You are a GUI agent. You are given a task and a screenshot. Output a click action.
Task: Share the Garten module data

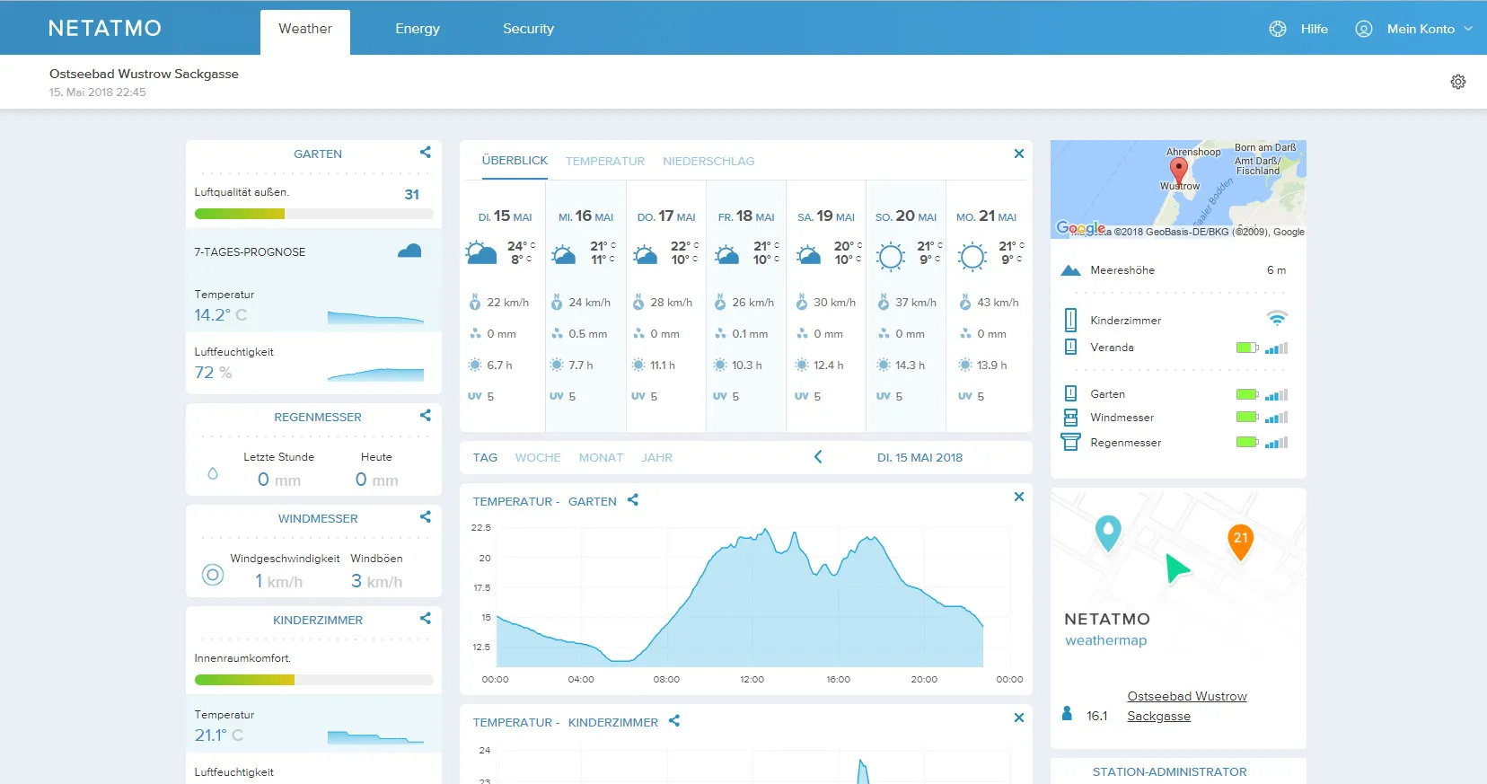pos(425,153)
